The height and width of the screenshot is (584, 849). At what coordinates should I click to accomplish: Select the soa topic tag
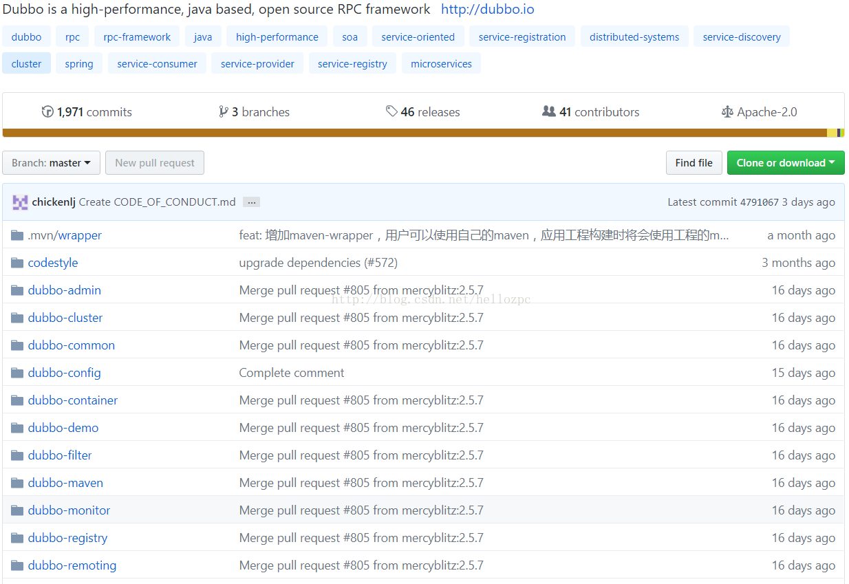tap(350, 37)
